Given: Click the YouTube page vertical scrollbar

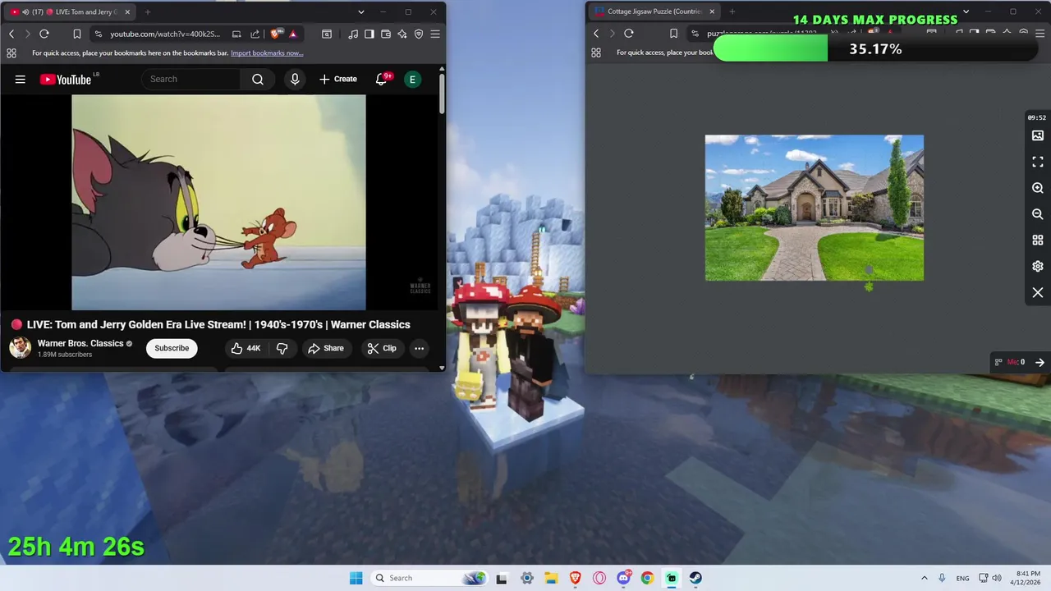Looking at the screenshot, I should point(442,93).
